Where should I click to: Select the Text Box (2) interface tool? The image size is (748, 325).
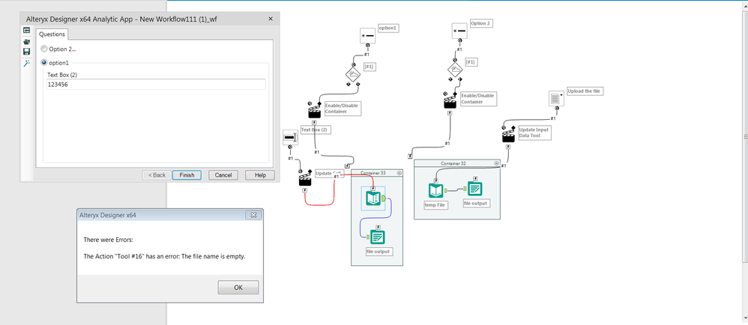click(x=290, y=138)
